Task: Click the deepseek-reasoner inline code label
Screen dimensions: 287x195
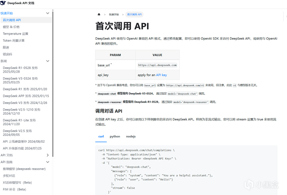Action: point(109,102)
